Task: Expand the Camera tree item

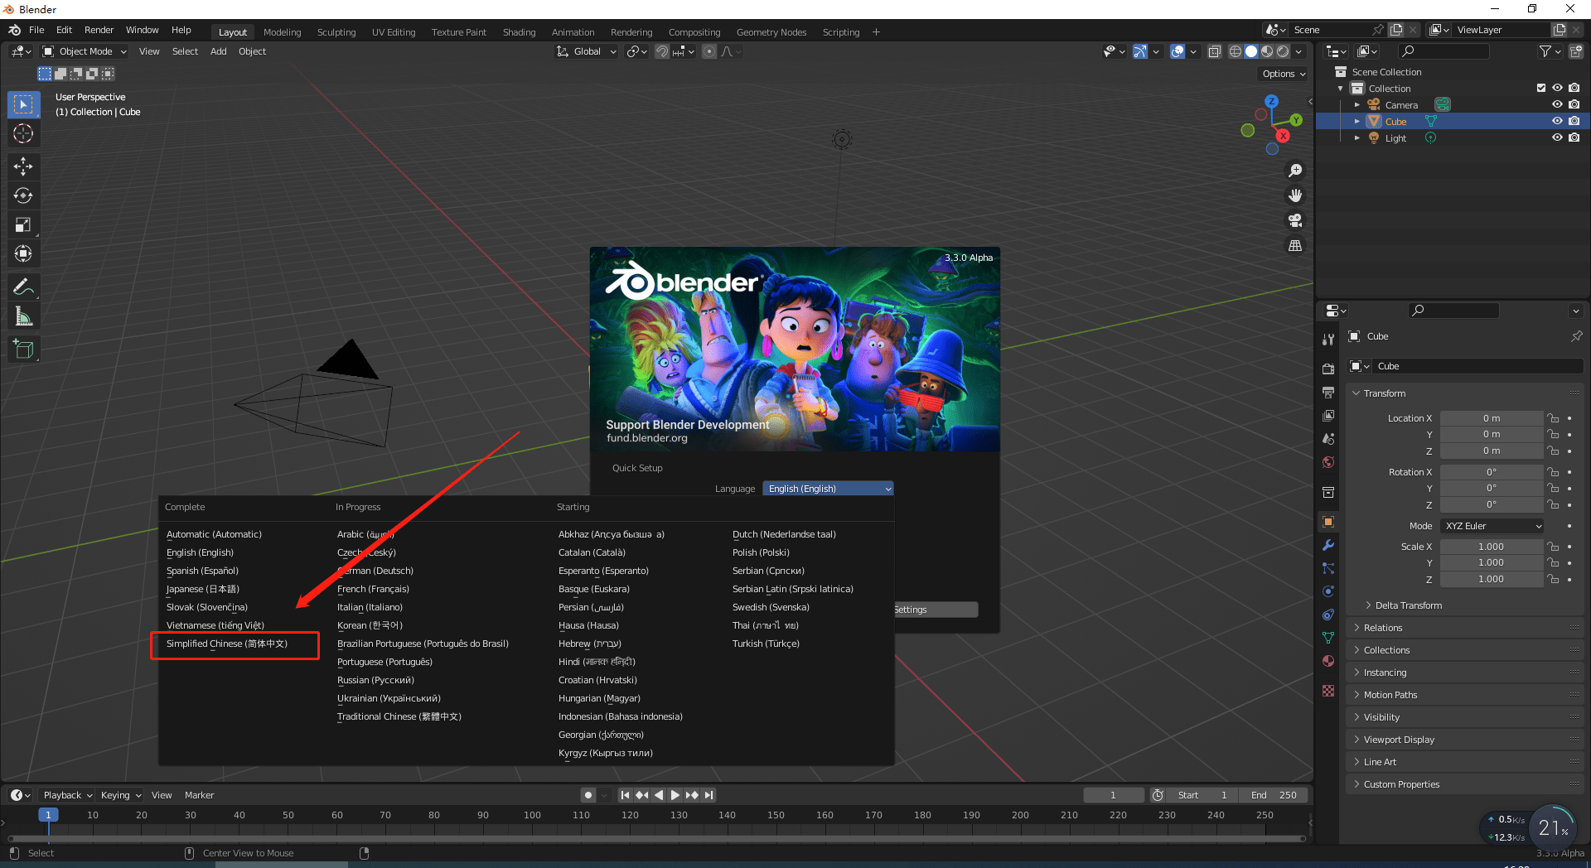Action: (x=1357, y=105)
